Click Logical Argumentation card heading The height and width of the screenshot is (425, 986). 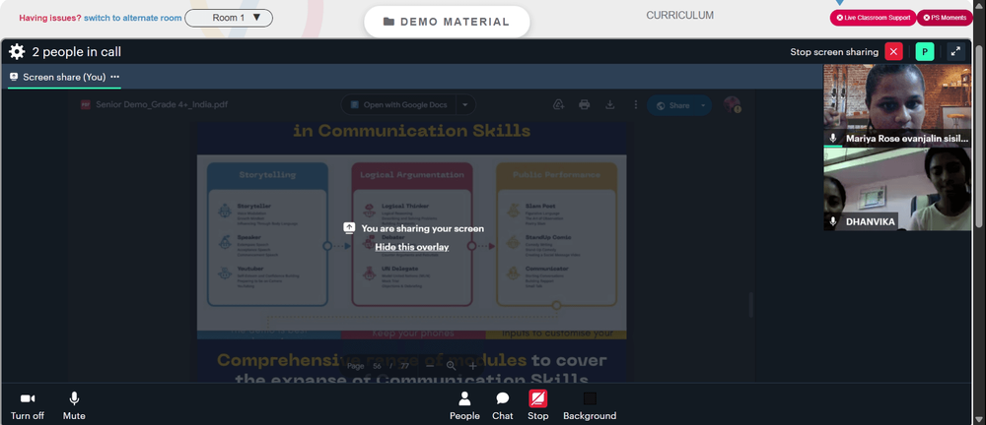coord(412,174)
